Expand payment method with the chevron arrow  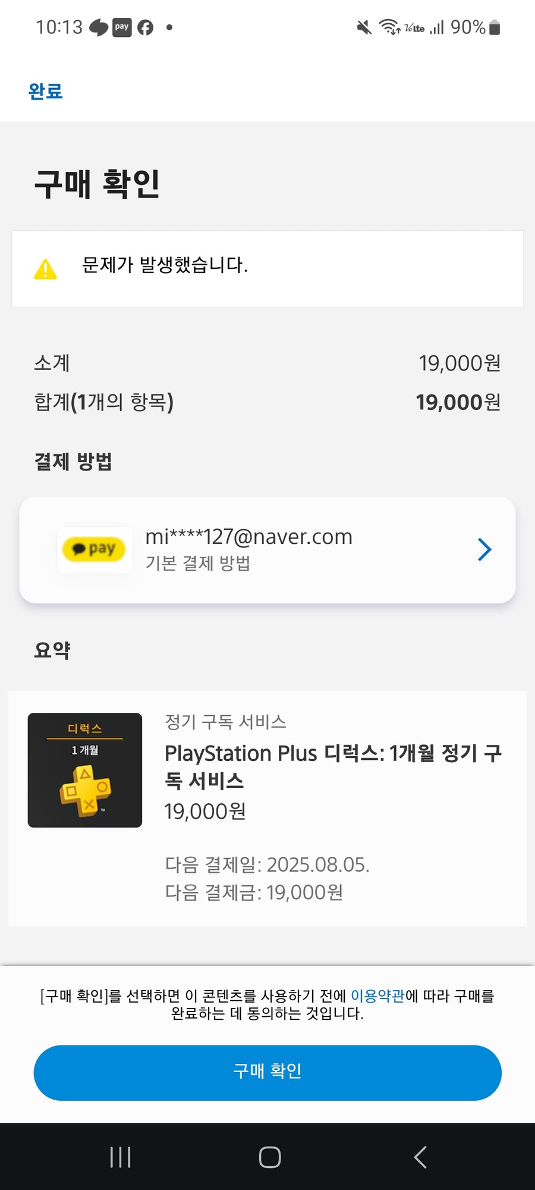pyautogui.click(x=484, y=549)
